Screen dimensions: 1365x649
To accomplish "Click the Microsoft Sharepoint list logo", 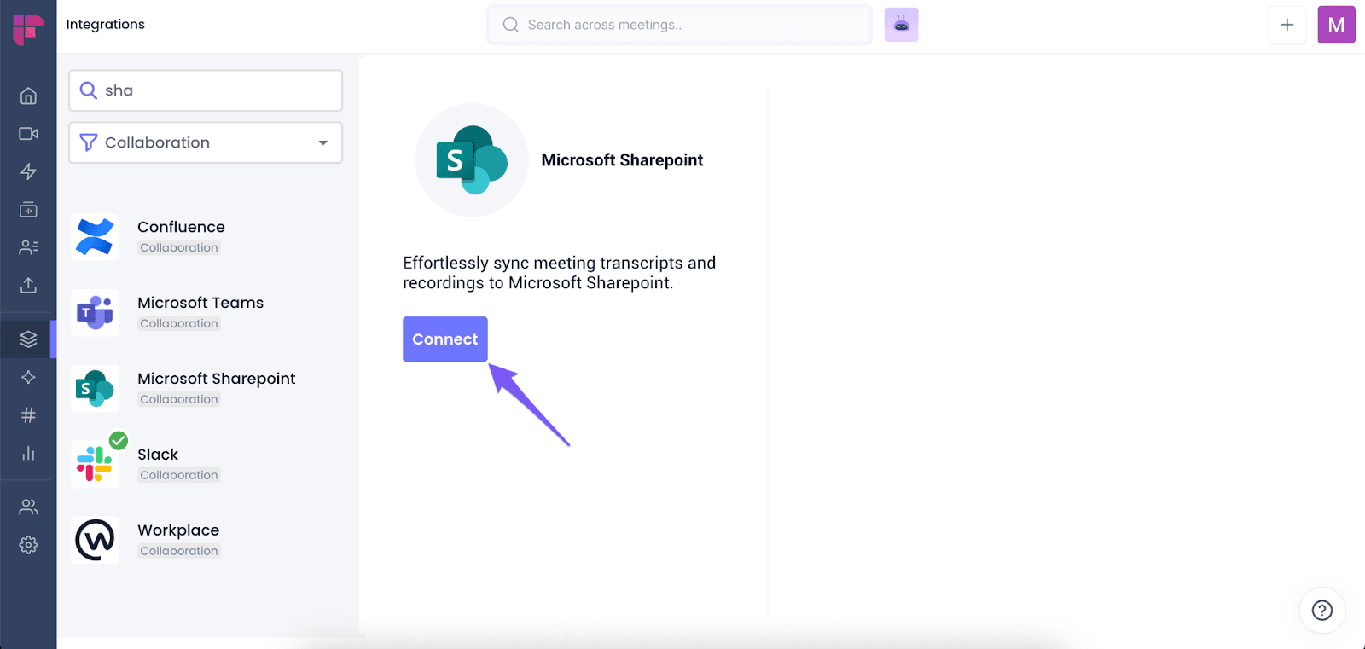I will (95, 388).
